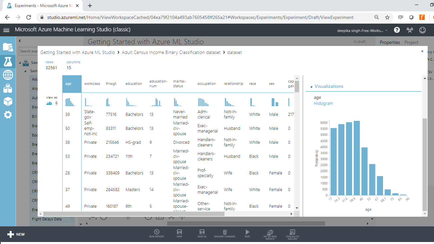Click Publish to Gallery icon
Screen dimensions: 434x244
(x=292, y=234)
